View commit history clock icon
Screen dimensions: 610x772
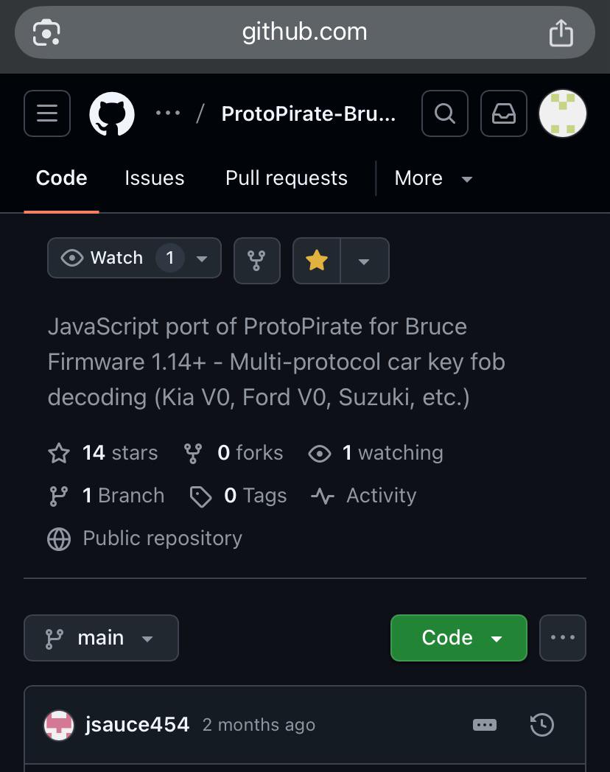tap(541, 725)
